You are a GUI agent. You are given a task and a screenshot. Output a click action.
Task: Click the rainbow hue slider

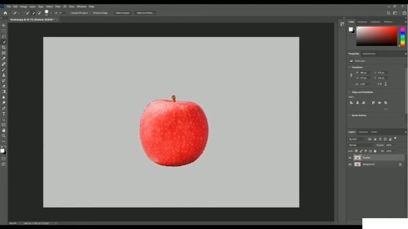tap(403, 36)
